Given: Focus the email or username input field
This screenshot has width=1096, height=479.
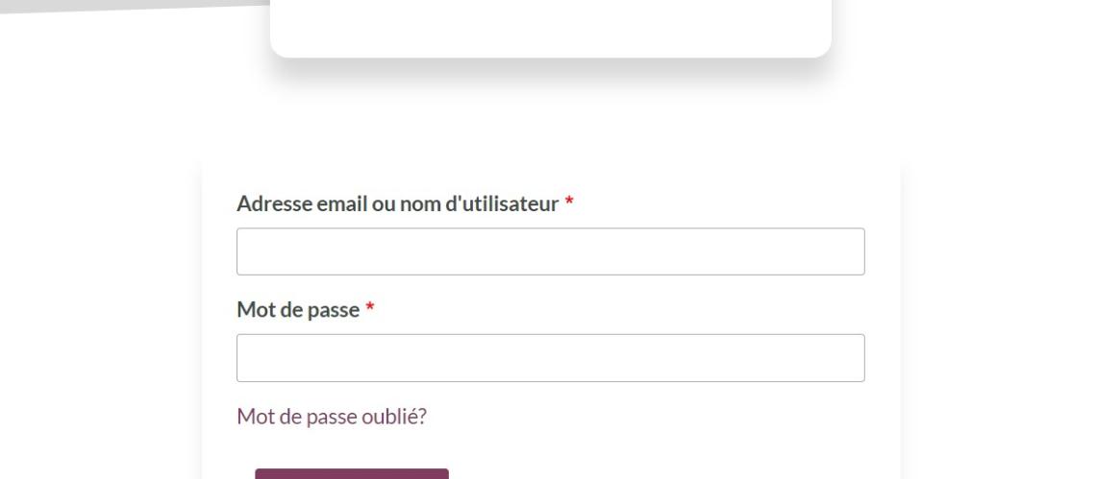Looking at the screenshot, I should [551, 251].
